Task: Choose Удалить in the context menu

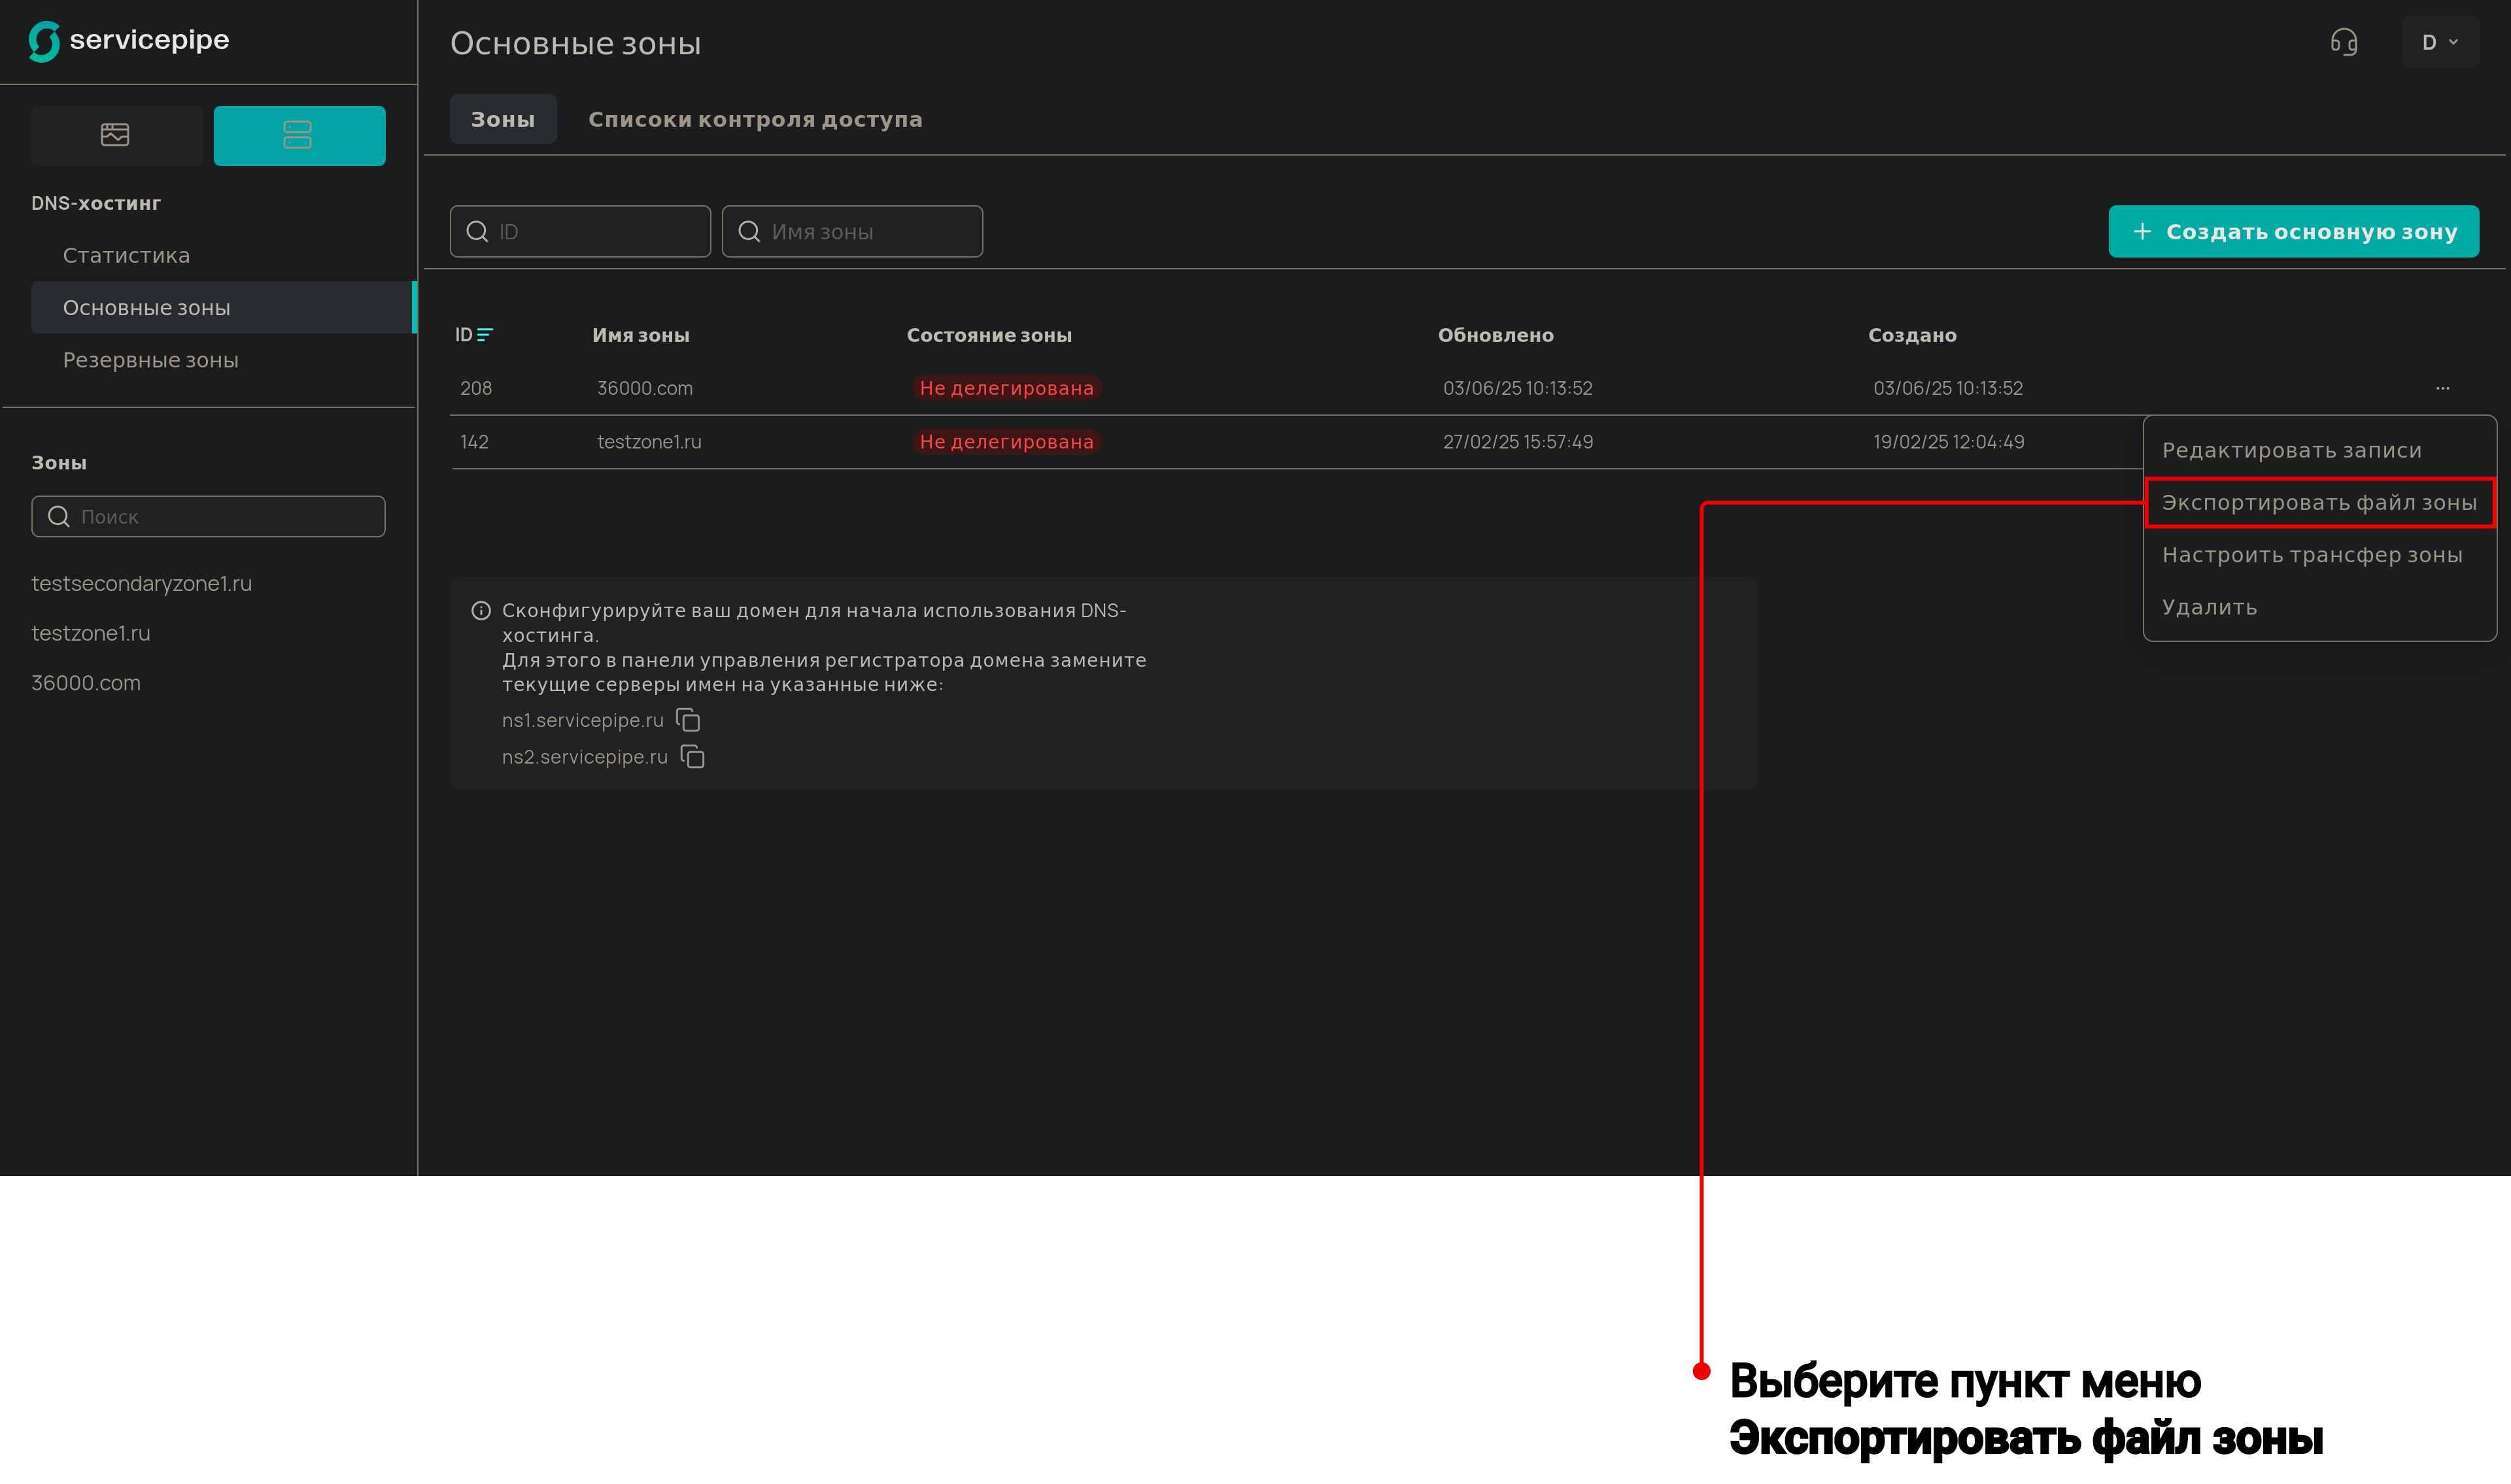Action: (2209, 607)
